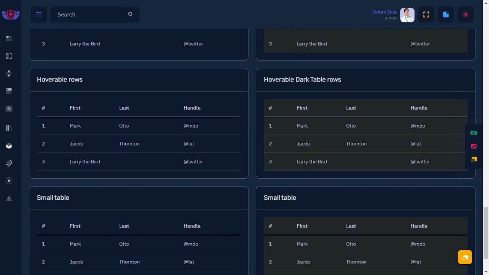Screen dimensions: 489x275
Task: Click the green money floating icon
Action: click(474, 133)
